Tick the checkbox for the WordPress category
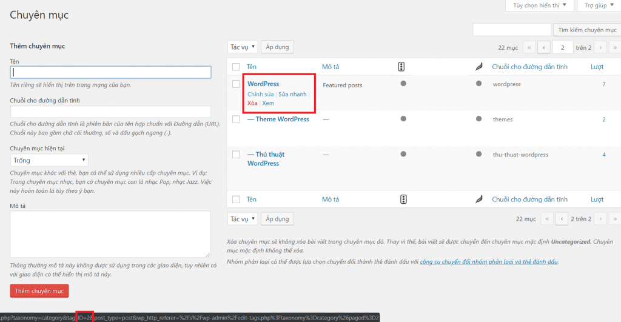The image size is (621, 322). click(x=236, y=84)
